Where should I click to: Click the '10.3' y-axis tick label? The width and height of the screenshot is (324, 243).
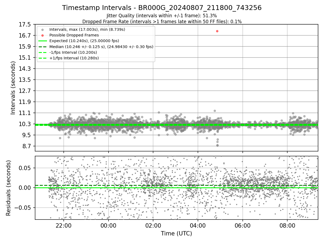(x=25, y=124)
